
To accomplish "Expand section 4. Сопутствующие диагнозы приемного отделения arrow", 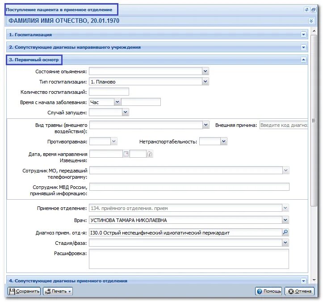I will [x=303, y=281].
